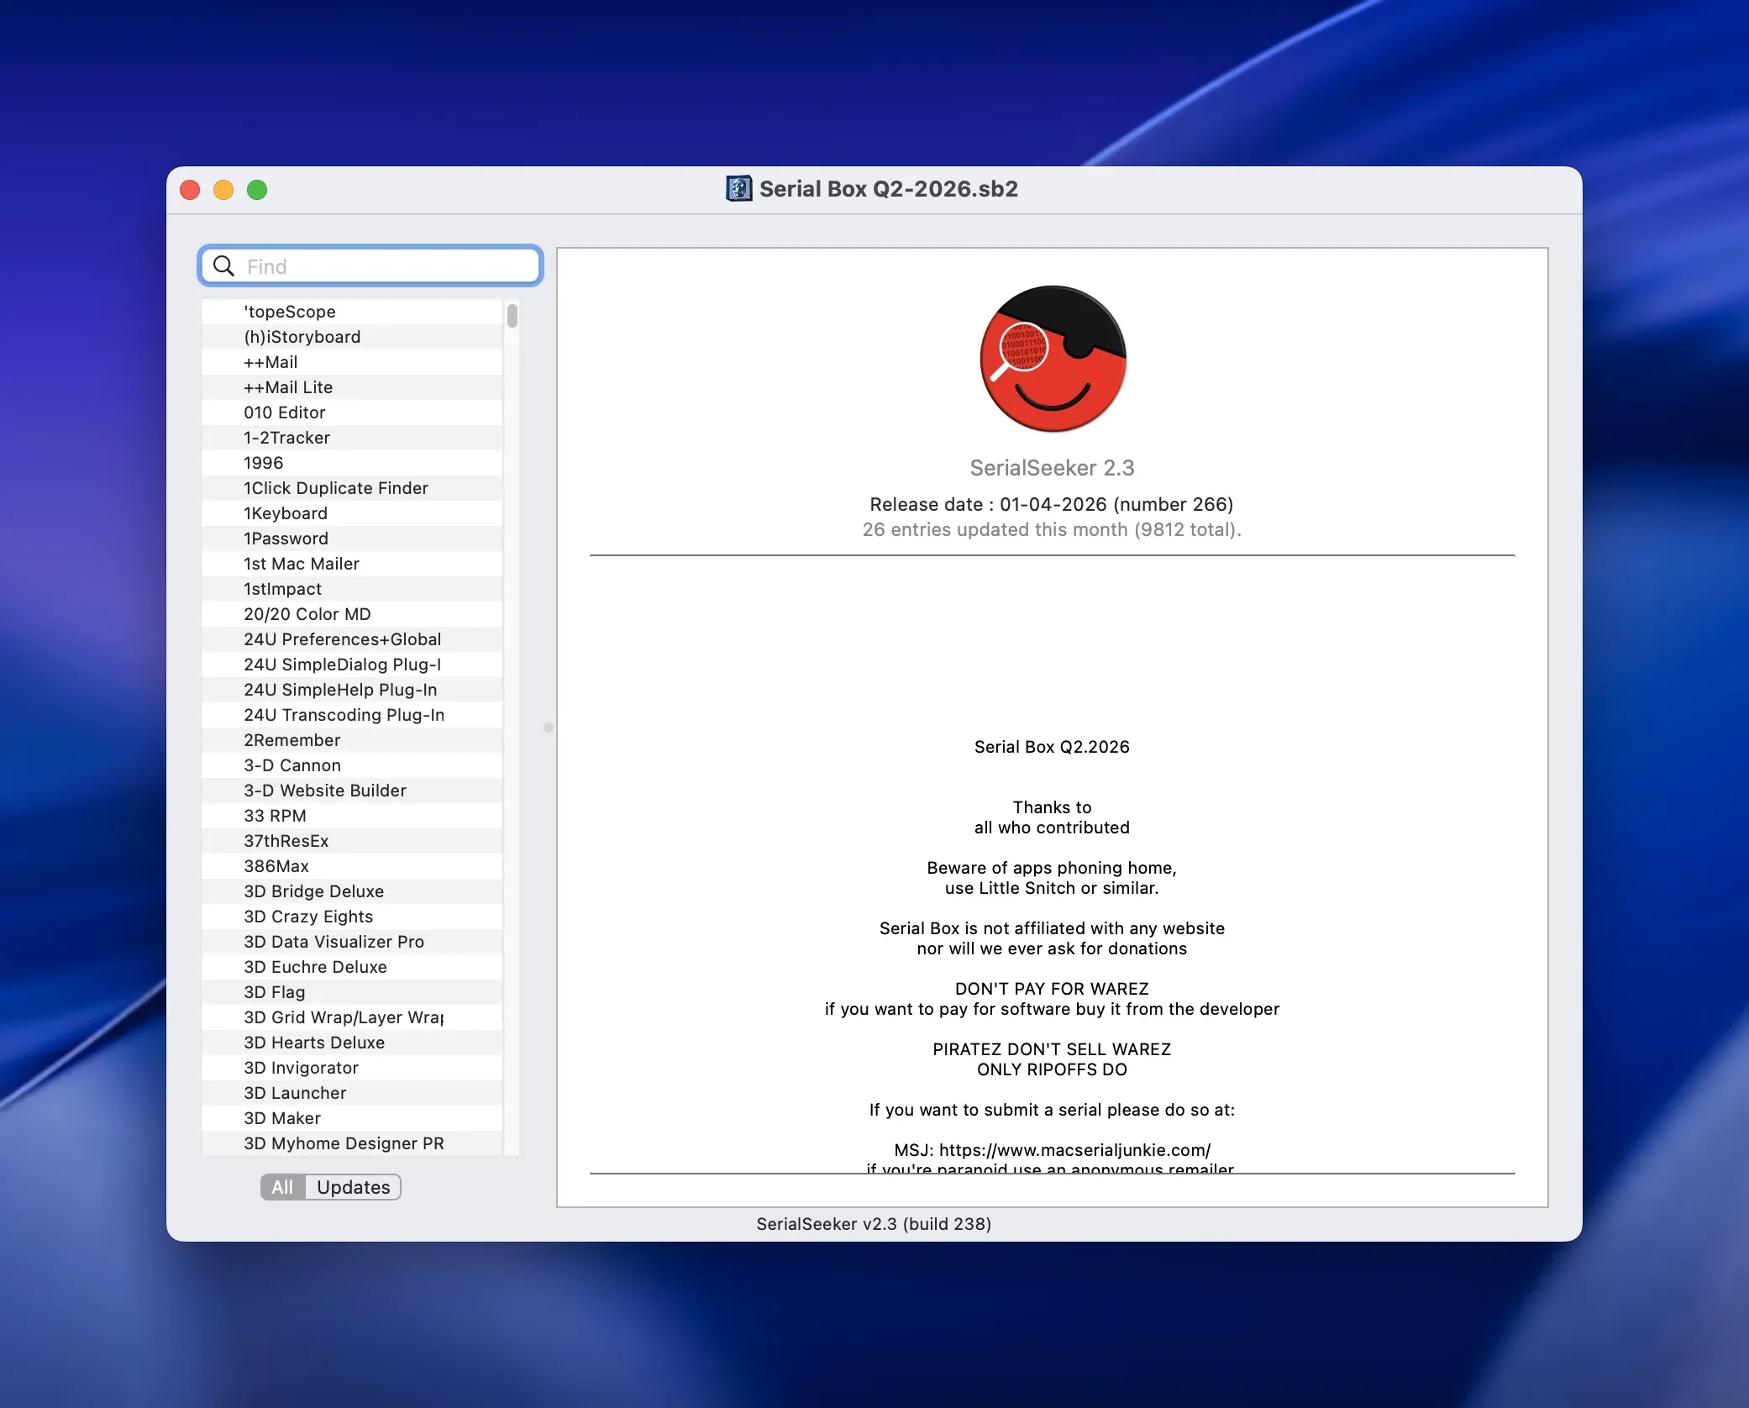Select 3-D Website Builder entry
This screenshot has width=1749, height=1408.
[352, 791]
